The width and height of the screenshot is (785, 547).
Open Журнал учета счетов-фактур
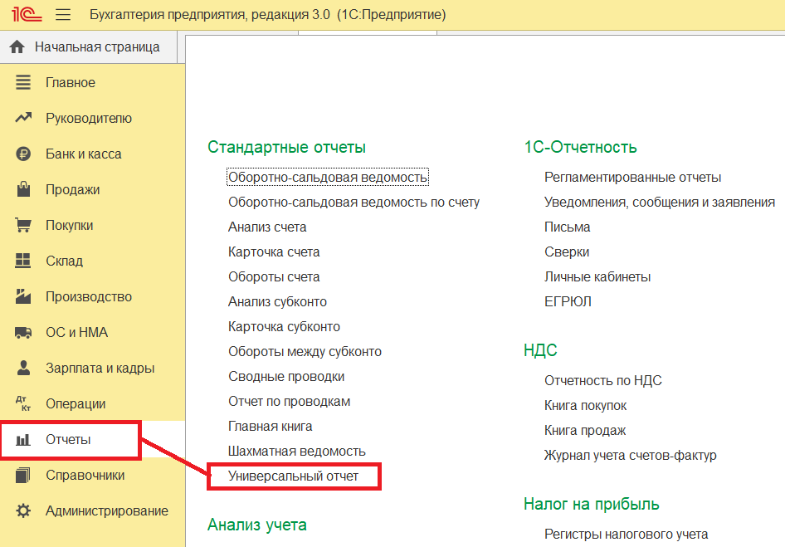coord(630,456)
